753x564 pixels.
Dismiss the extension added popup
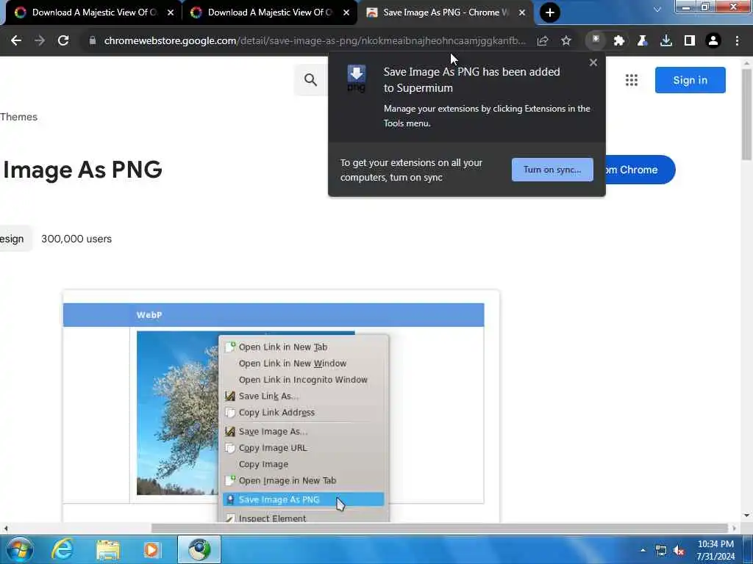tap(593, 62)
